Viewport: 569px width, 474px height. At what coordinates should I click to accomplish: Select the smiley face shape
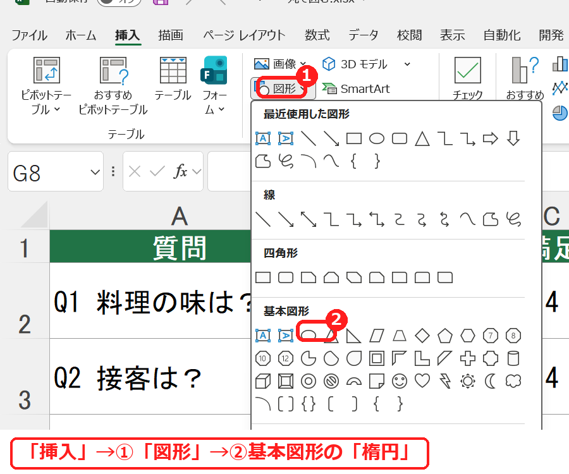(400, 382)
